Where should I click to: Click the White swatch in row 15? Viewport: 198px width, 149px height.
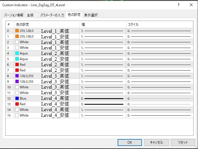pyautogui.click(x=17, y=115)
